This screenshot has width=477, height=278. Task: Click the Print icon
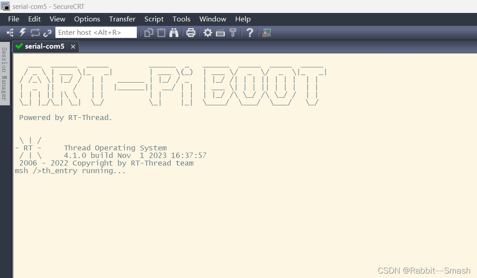coord(191,33)
